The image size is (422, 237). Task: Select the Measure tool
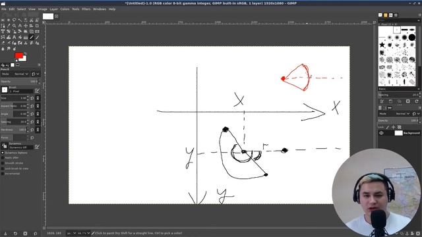point(20,26)
